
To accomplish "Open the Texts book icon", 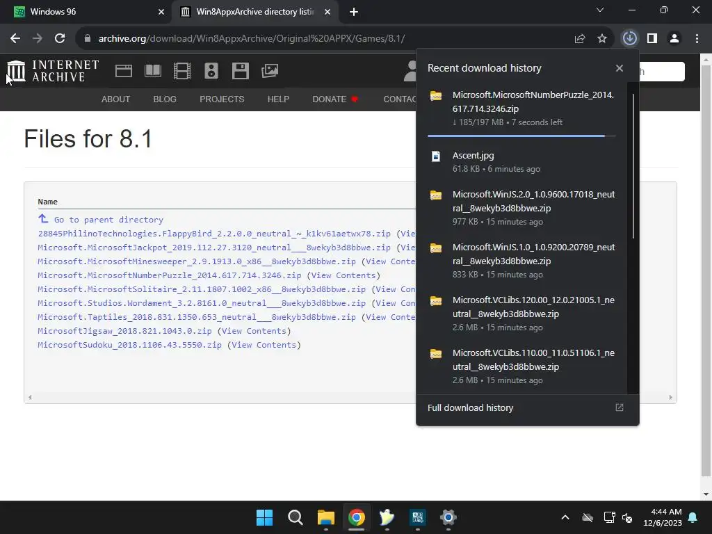I will (153, 71).
